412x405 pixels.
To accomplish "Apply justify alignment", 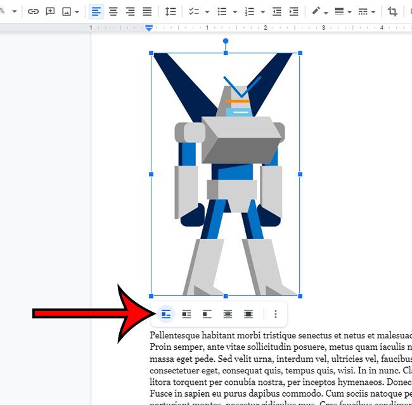I will tap(147, 11).
